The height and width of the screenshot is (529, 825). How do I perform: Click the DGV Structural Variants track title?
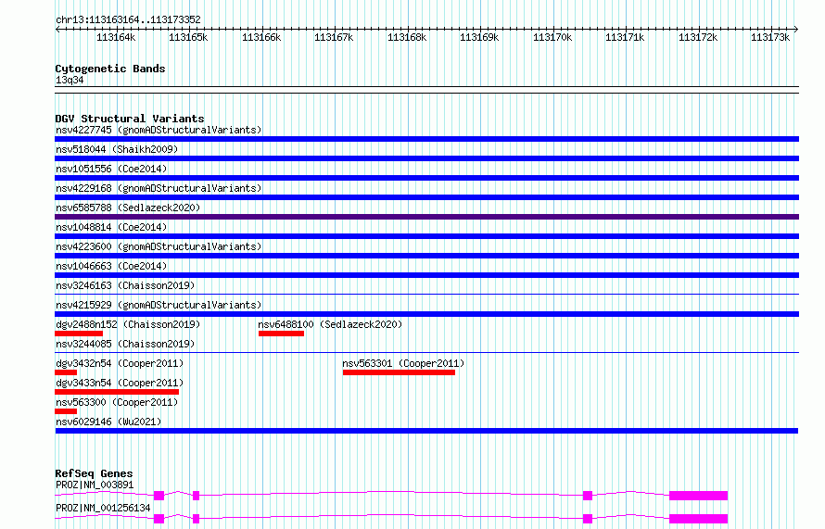click(130, 119)
